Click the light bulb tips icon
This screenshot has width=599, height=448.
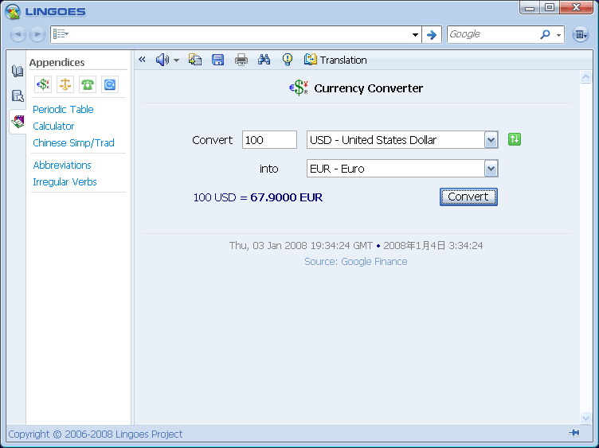tap(288, 60)
